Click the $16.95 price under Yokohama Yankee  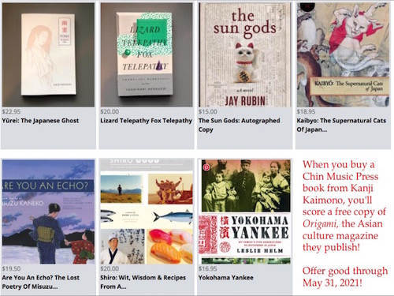pyautogui.click(x=208, y=268)
